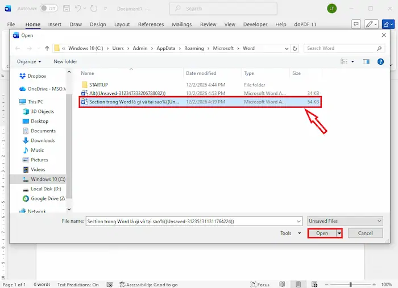Expand the Open button dropdown arrow
This screenshot has width=398, height=288.
[339, 233]
